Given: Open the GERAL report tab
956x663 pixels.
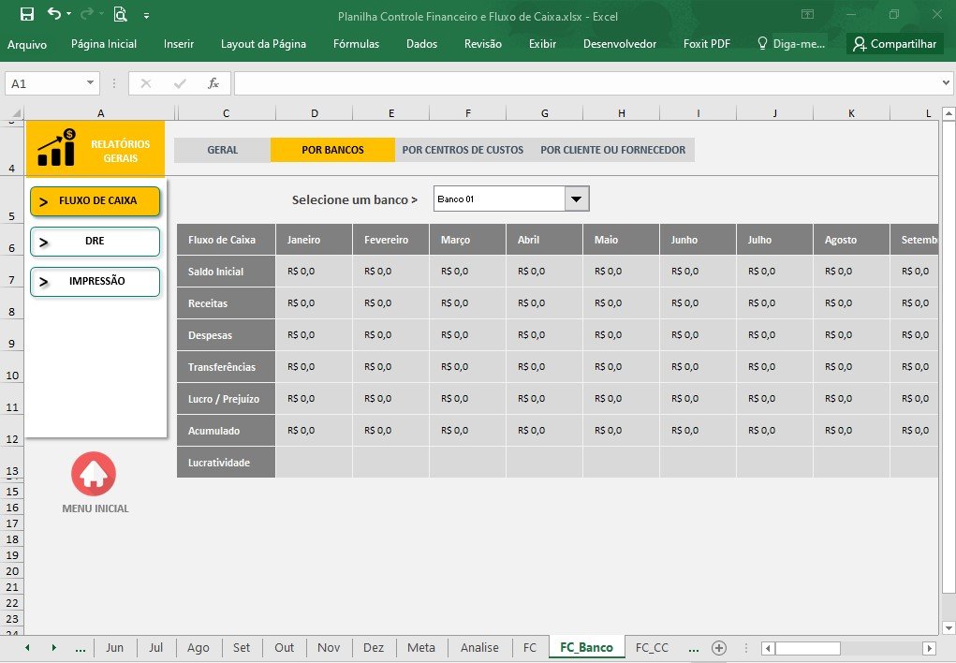Looking at the screenshot, I should (223, 150).
